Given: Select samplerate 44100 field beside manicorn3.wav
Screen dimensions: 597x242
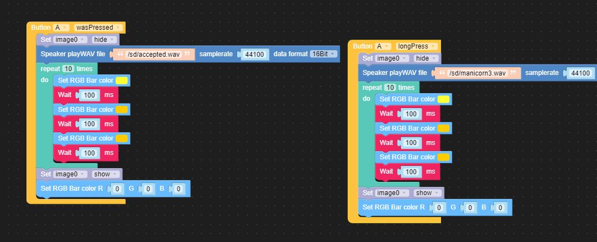Looking at the screenshot, I should [580, 73].
